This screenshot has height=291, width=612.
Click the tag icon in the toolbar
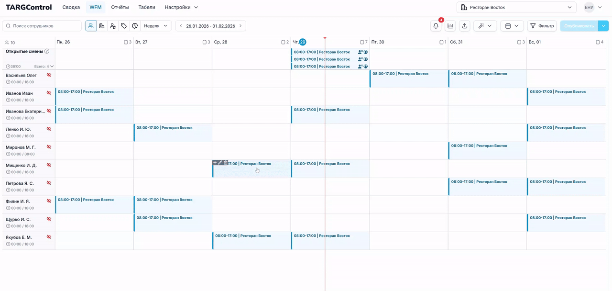click(x=124, y=26)
